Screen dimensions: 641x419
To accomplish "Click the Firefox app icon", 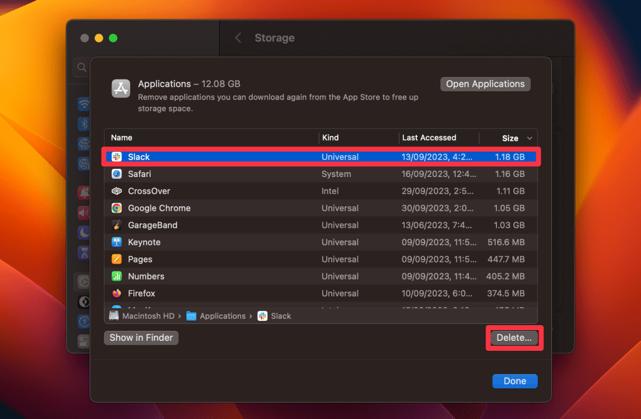I will click(x=116, y=293).
